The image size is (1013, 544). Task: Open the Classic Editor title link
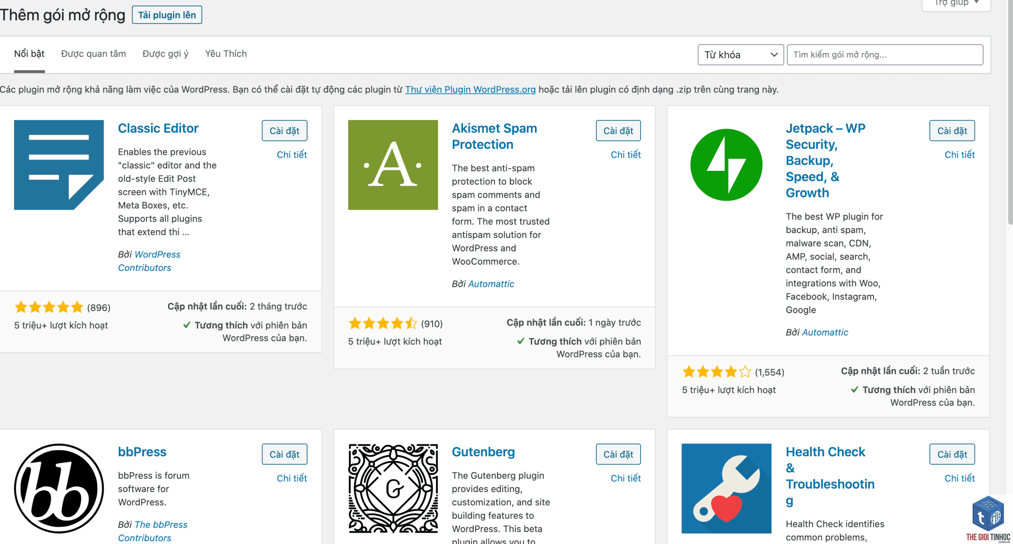coord(158,128)
